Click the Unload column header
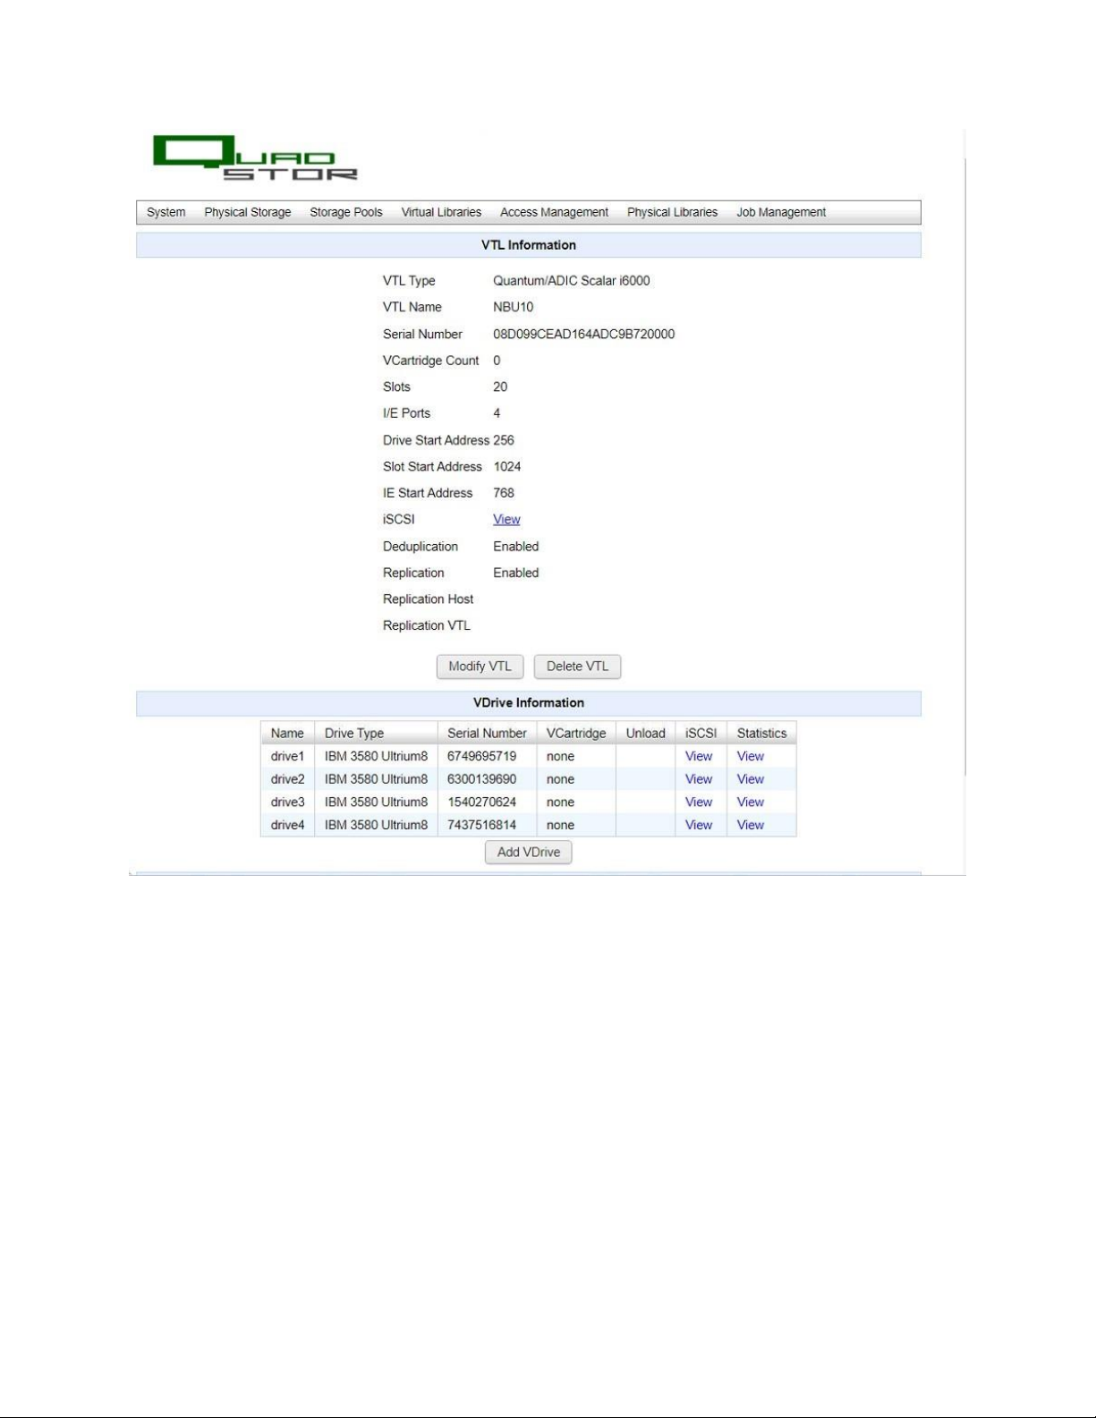Image resolution: width=1096 pixels, height=1418 pixels. (646, 733)
